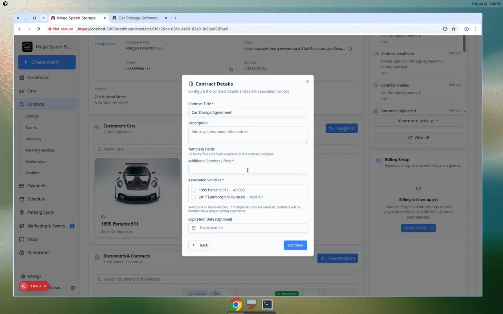Click the Continue button
This screenshot has width=503, height=314.
296,245
